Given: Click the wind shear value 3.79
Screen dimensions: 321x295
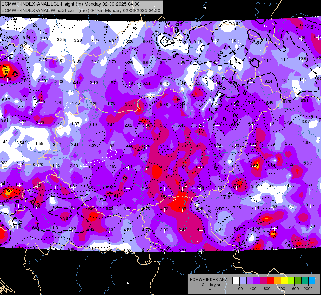Looking at the screenshot, I should pos(112,62).
